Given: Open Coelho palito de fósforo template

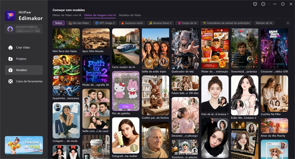Looking at the screenshot, I should click(x=155, y=96).
